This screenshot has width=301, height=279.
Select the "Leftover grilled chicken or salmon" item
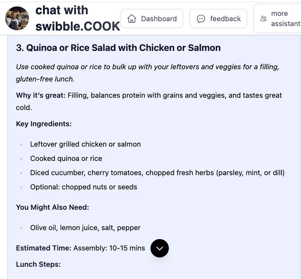pos(86,144)
